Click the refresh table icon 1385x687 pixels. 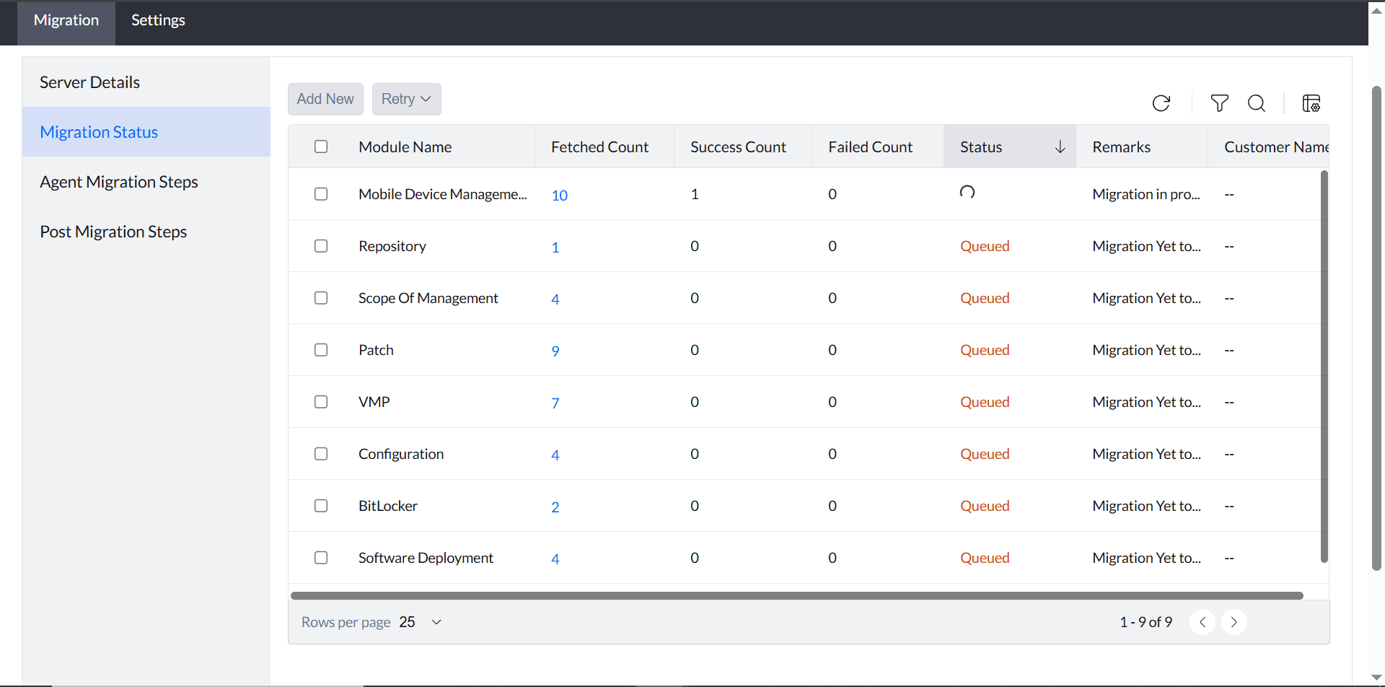pos(1161,103)
